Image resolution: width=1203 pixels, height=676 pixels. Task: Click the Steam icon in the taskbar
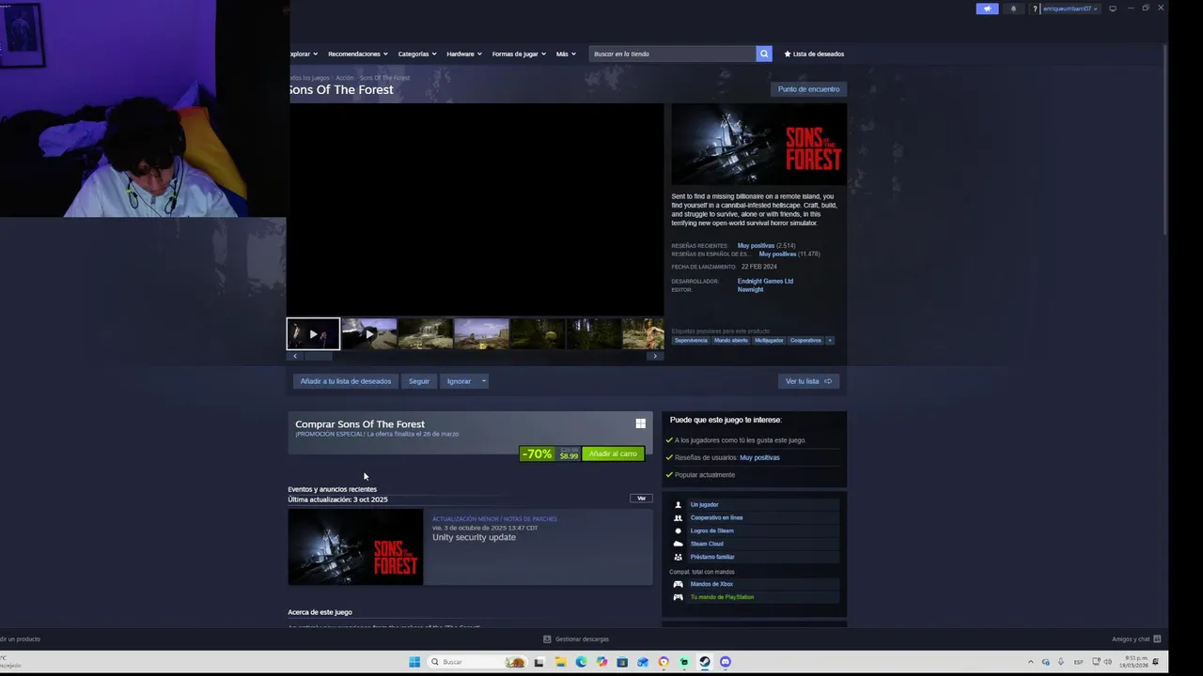[x=704, y=662]
